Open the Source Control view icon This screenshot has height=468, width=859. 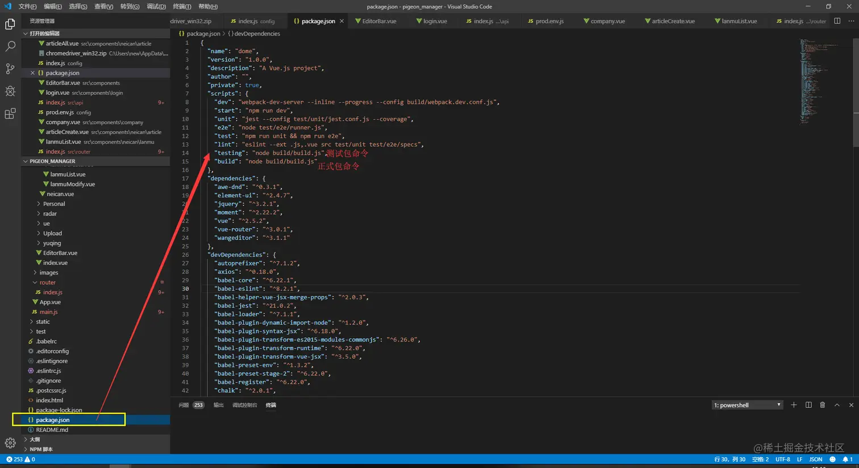pos(10,69)
